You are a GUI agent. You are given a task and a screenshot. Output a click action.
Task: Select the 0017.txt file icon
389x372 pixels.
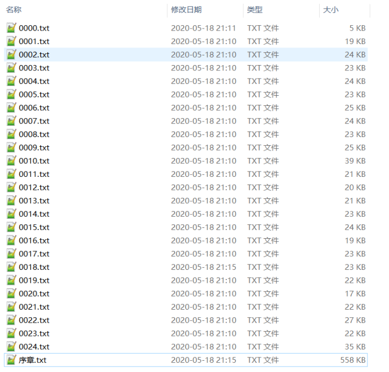(12, 254)
